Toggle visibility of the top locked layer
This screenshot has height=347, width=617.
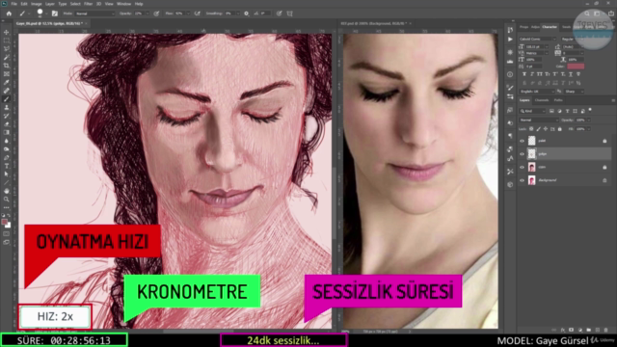click(x=523, y=141)
